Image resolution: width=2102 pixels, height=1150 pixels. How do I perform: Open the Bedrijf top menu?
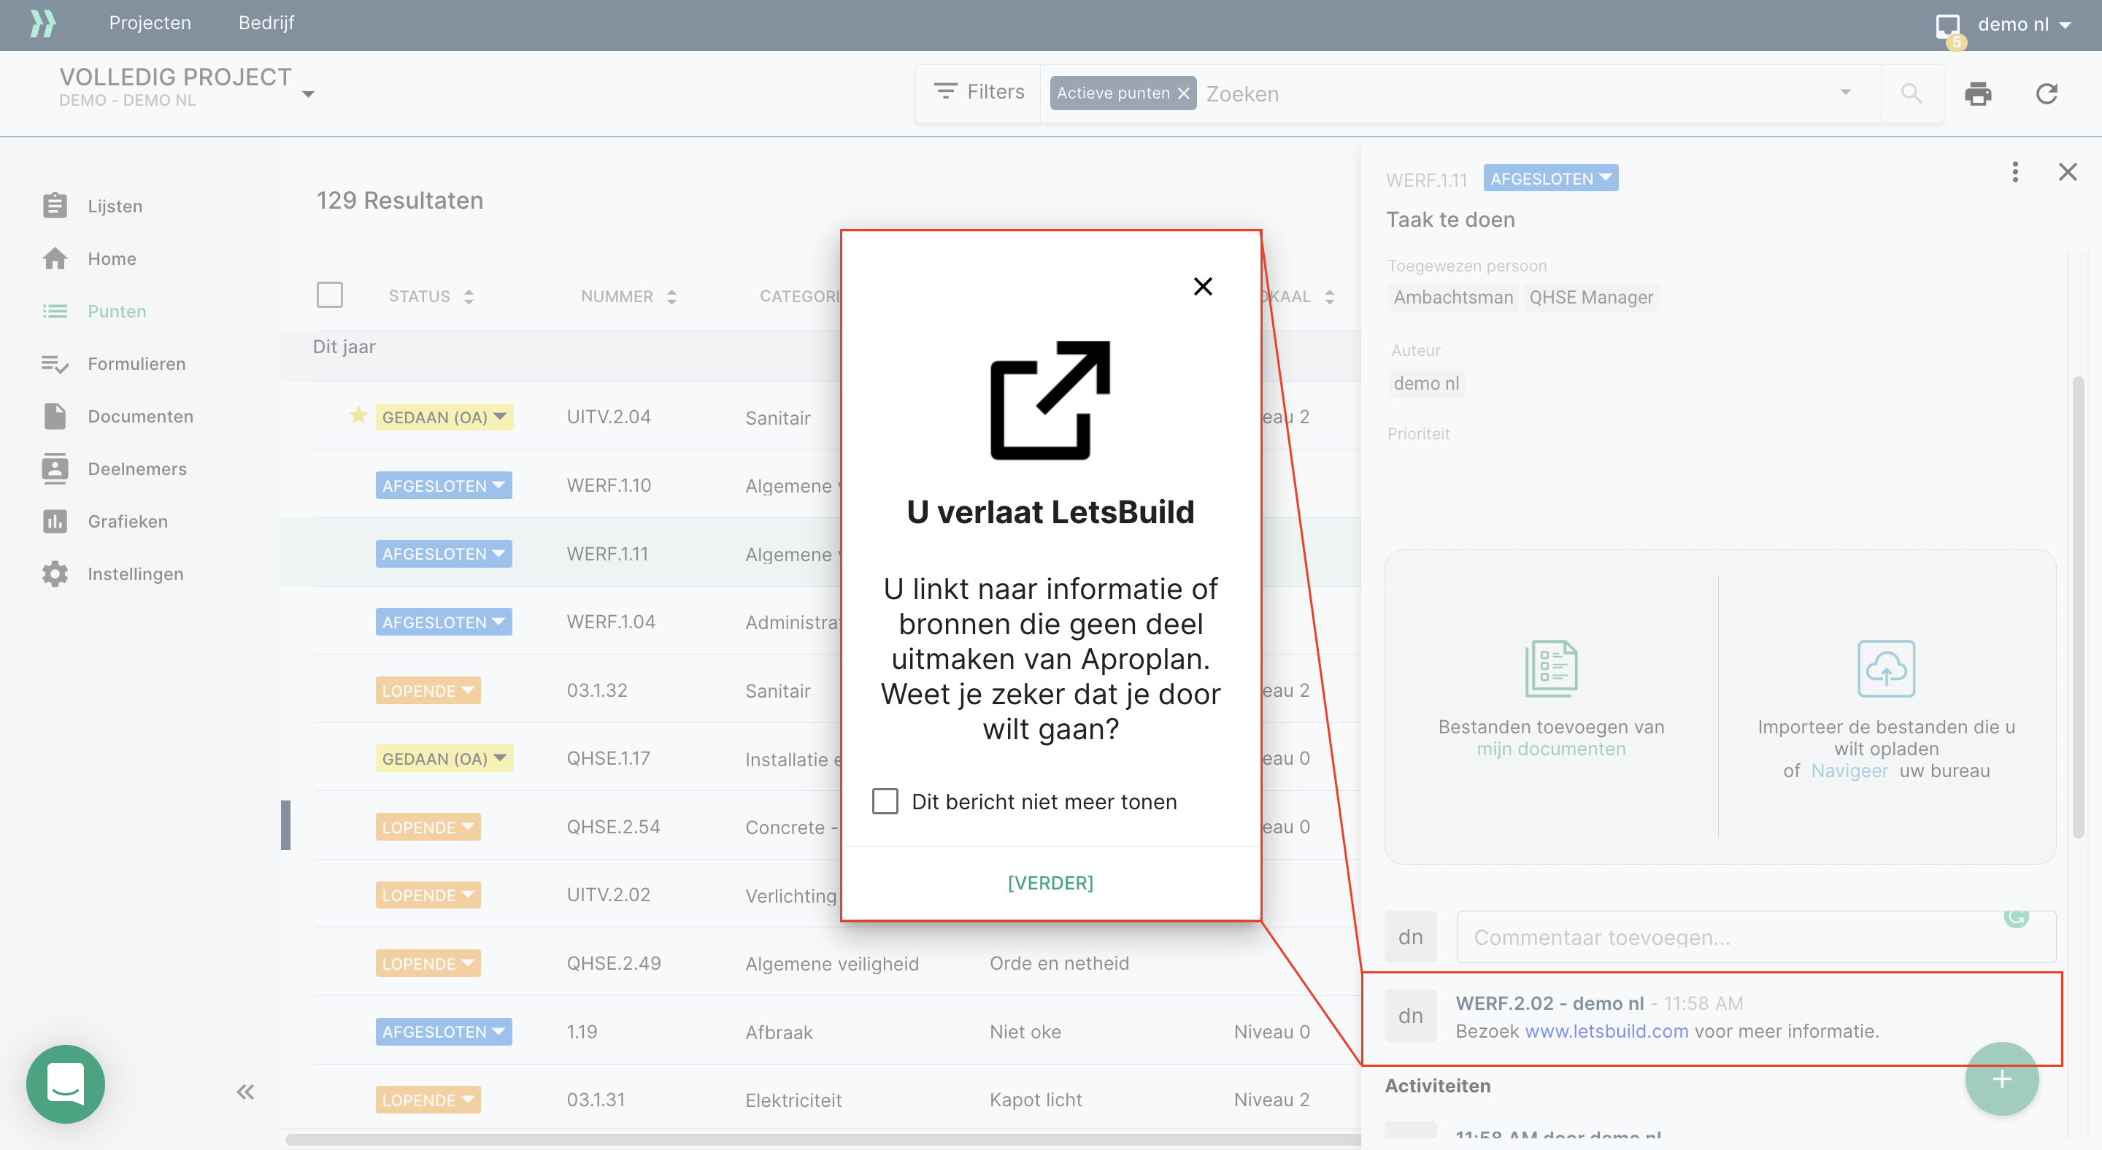coord(266,23)
